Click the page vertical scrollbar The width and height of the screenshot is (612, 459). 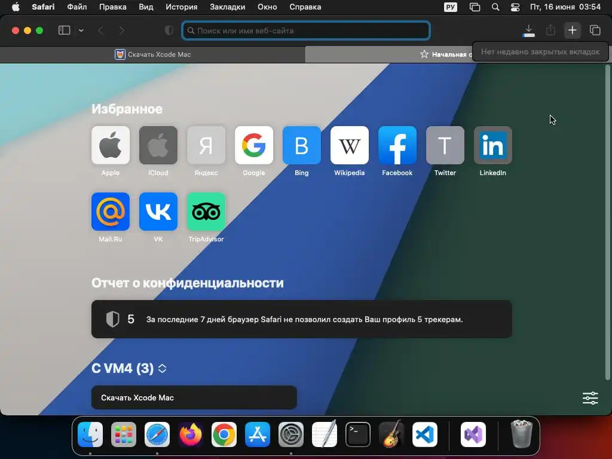pos(607,222)
